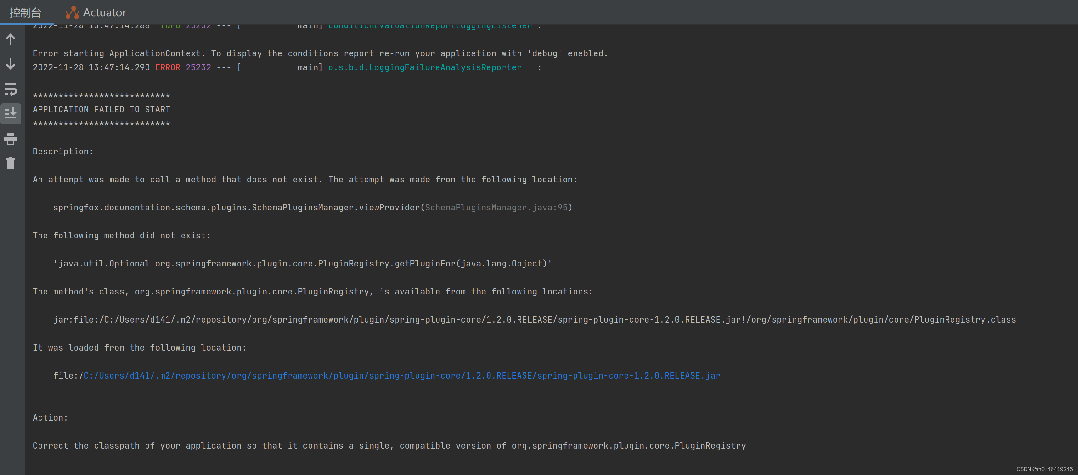The image size is (1078, 475).
Task: Turn off the highlighted scroll-to-end button
Action: pyautogui.click(x=11, y=113)
